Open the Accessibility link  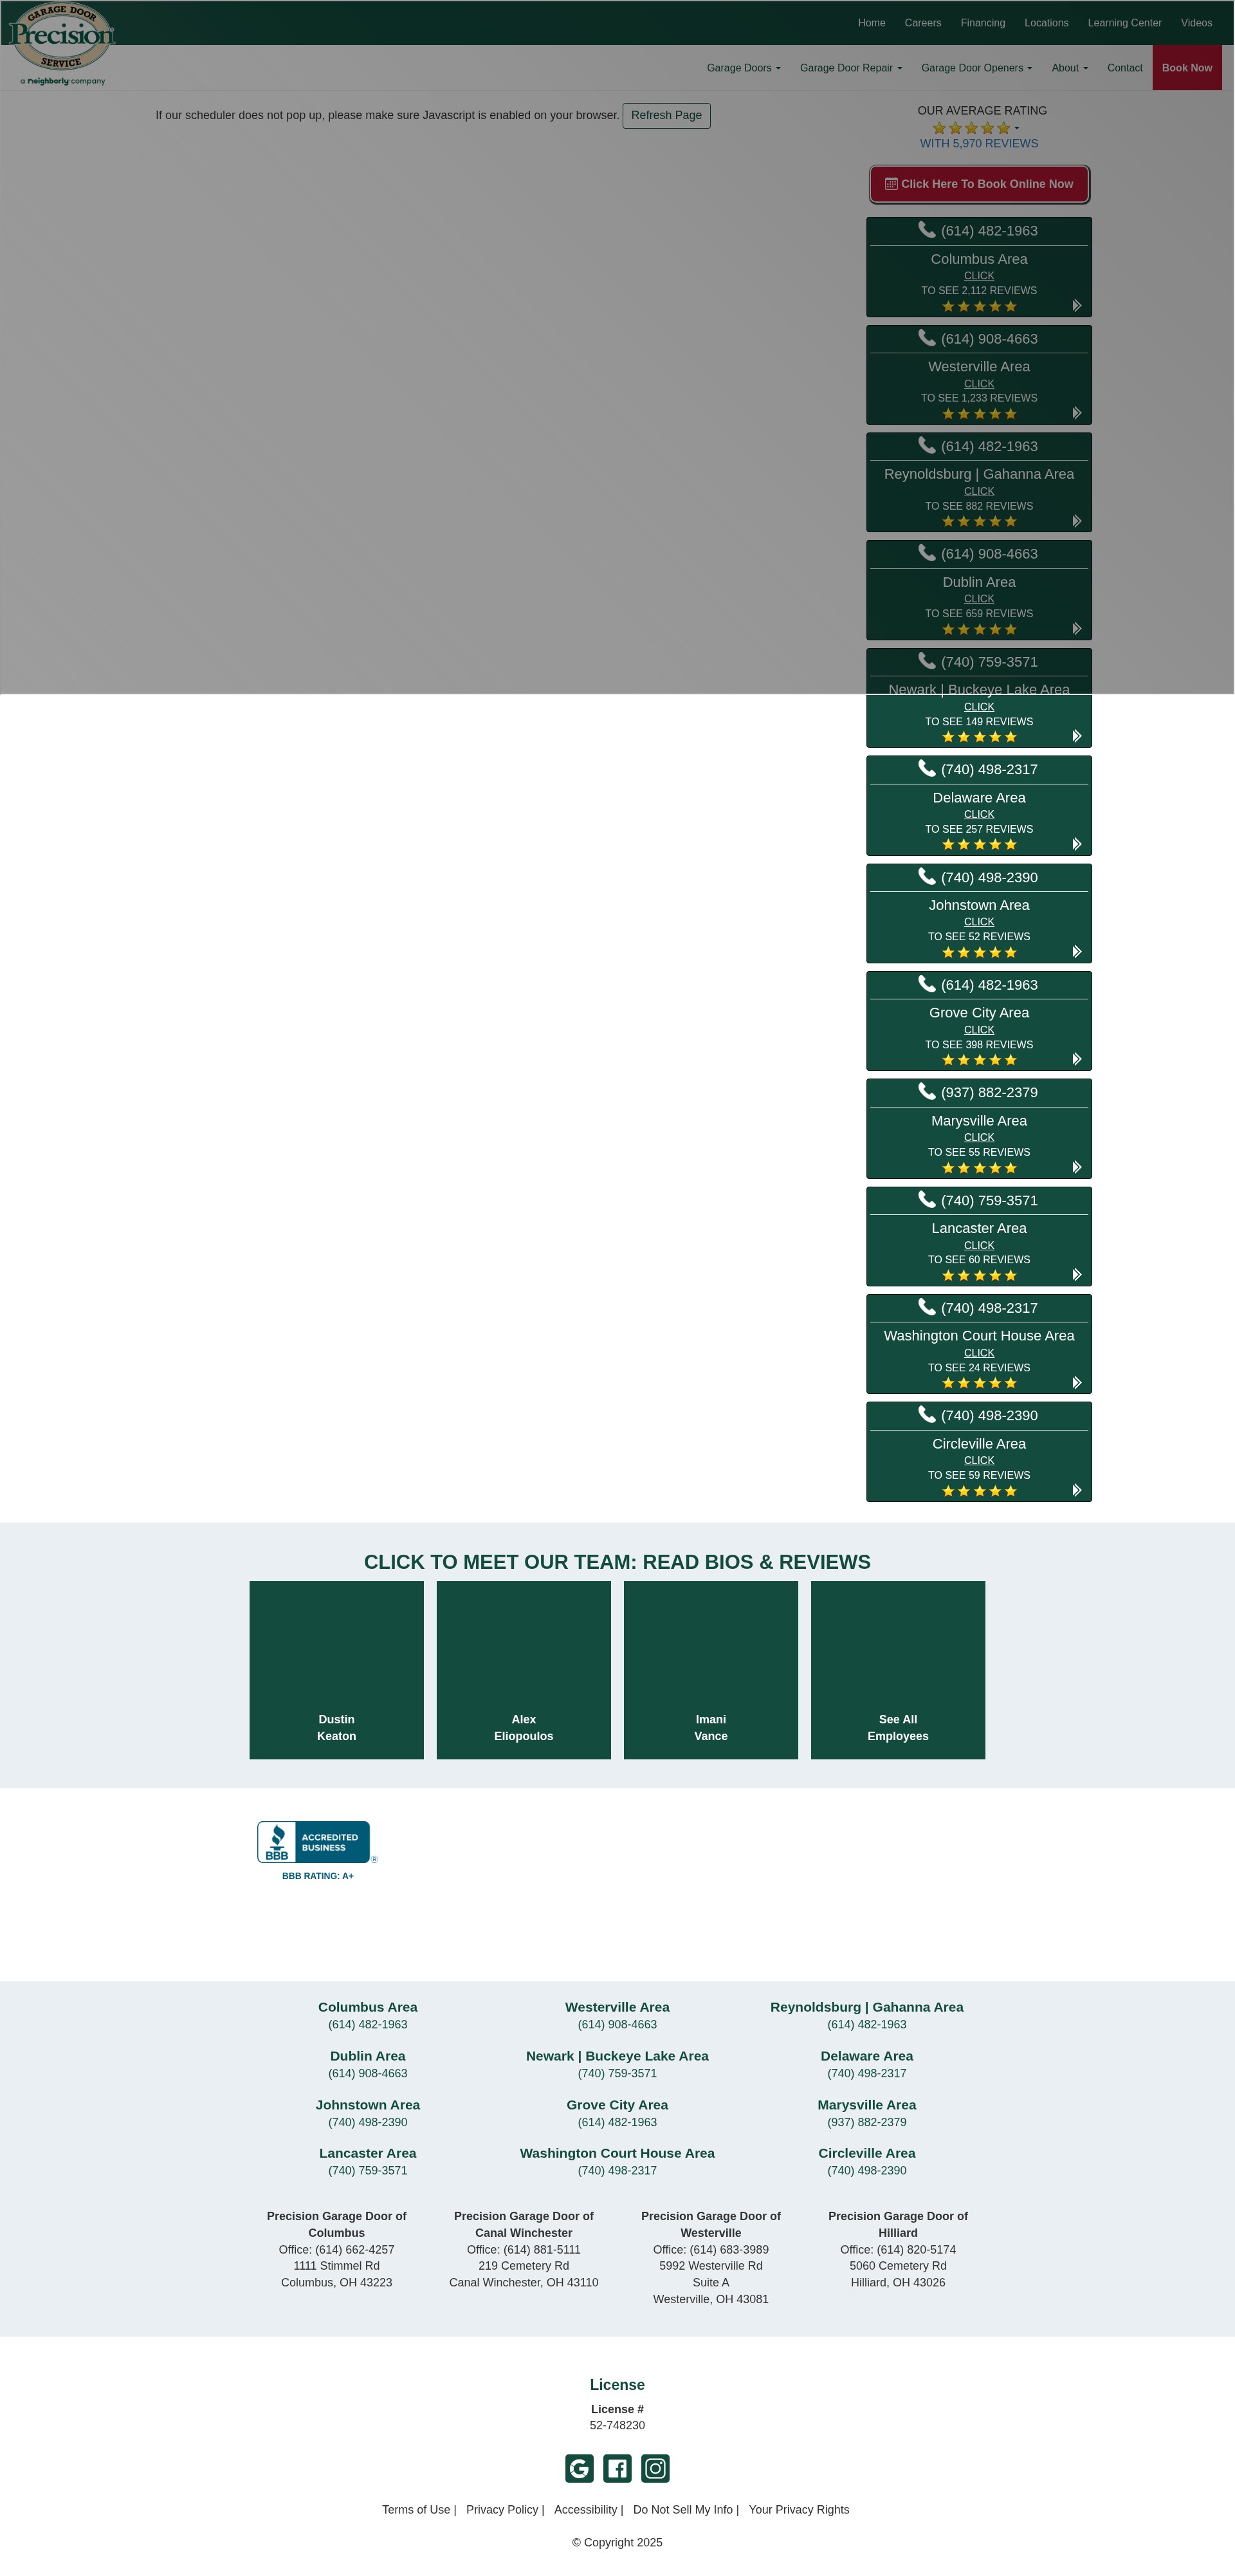click(585, 2509)
